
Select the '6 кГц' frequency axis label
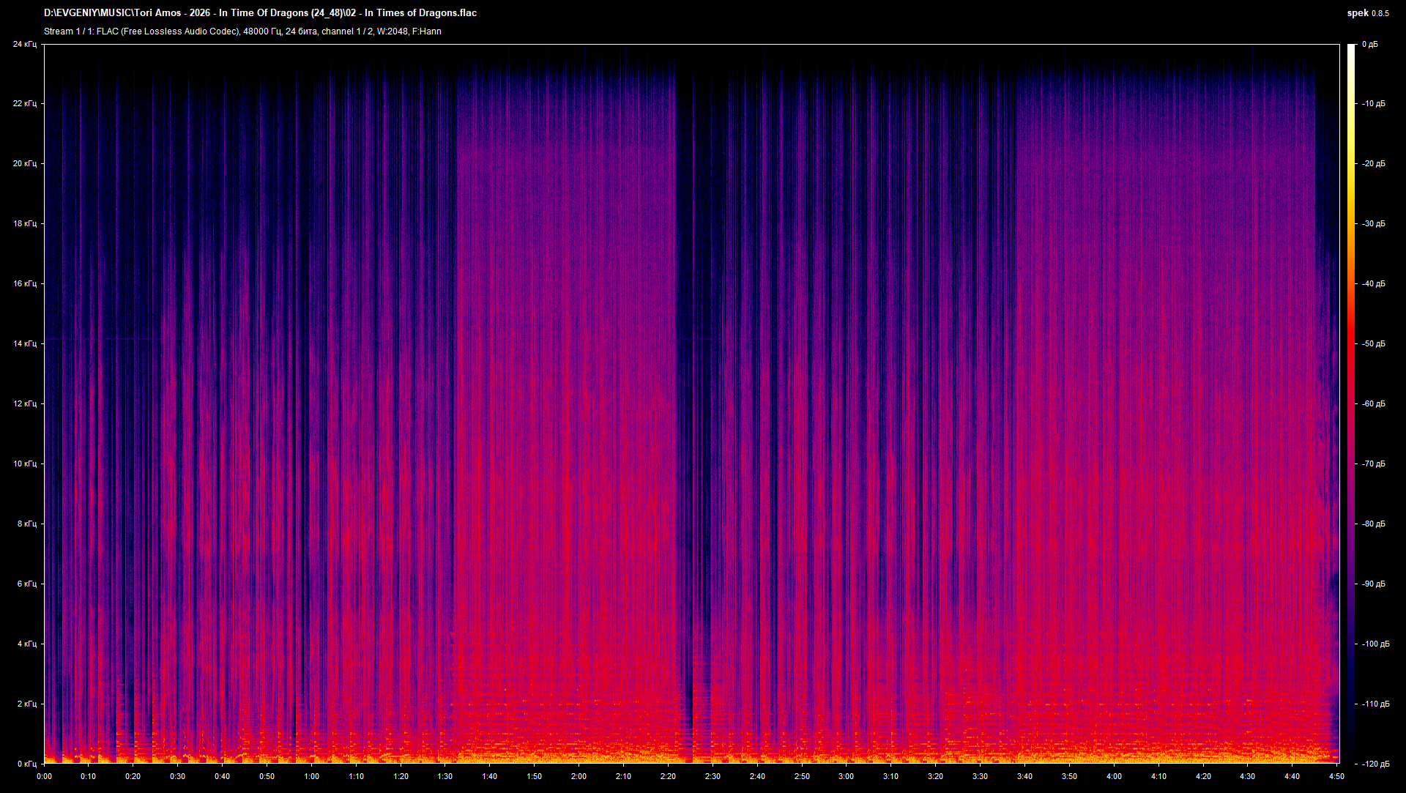pos(26,584)
